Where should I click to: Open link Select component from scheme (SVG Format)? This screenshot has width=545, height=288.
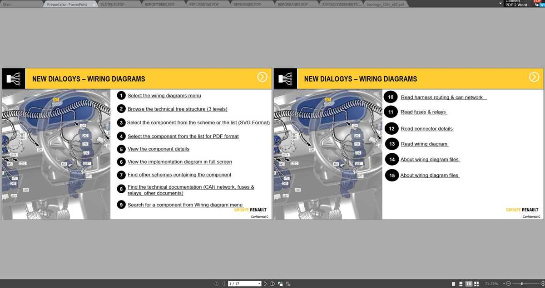[x=198, y=122]
